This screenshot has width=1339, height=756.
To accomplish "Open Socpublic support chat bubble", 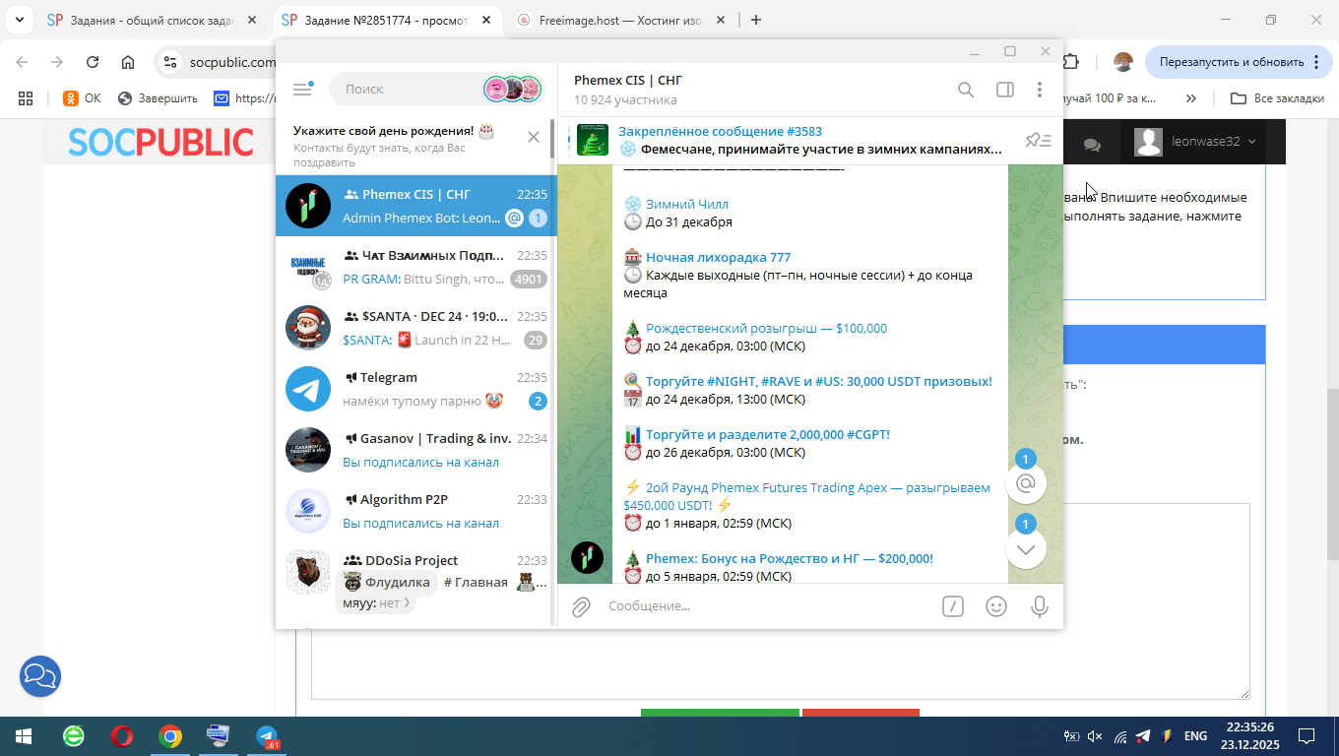I will coord(40,676).
